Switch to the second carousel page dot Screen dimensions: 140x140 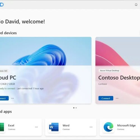click(76, 108)
